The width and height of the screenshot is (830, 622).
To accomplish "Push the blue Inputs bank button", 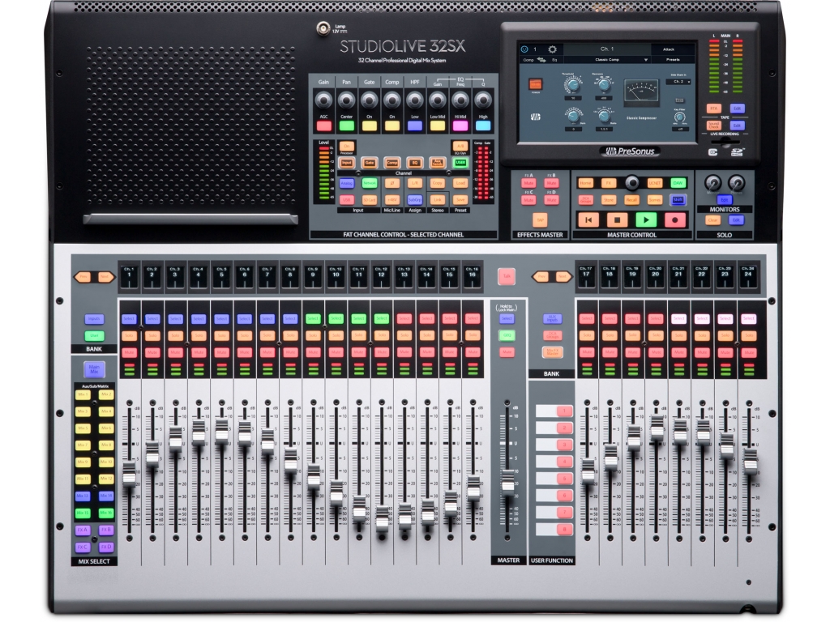I will click(x=94, y=319).
